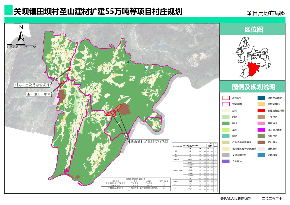The height and width of the screenshot is (205, 290).
Task: Select the 区位图 panel header
Action: click(254, 29)
